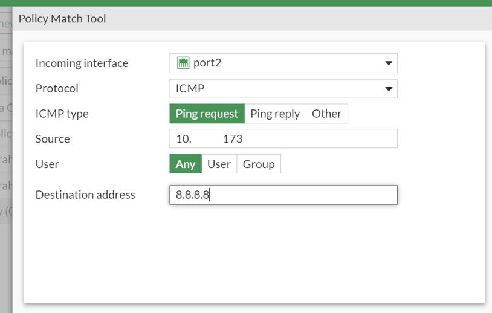Click the port2 interface icon

[x=183, y=63]
